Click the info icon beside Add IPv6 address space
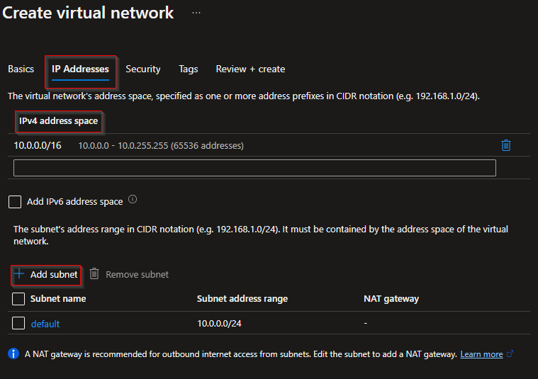Screen dimensions: 538x379 [x=133, y=199]
